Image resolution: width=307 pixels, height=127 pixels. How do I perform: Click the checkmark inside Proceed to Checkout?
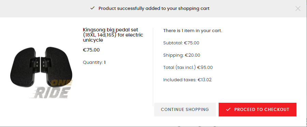(x=228, y=110)
